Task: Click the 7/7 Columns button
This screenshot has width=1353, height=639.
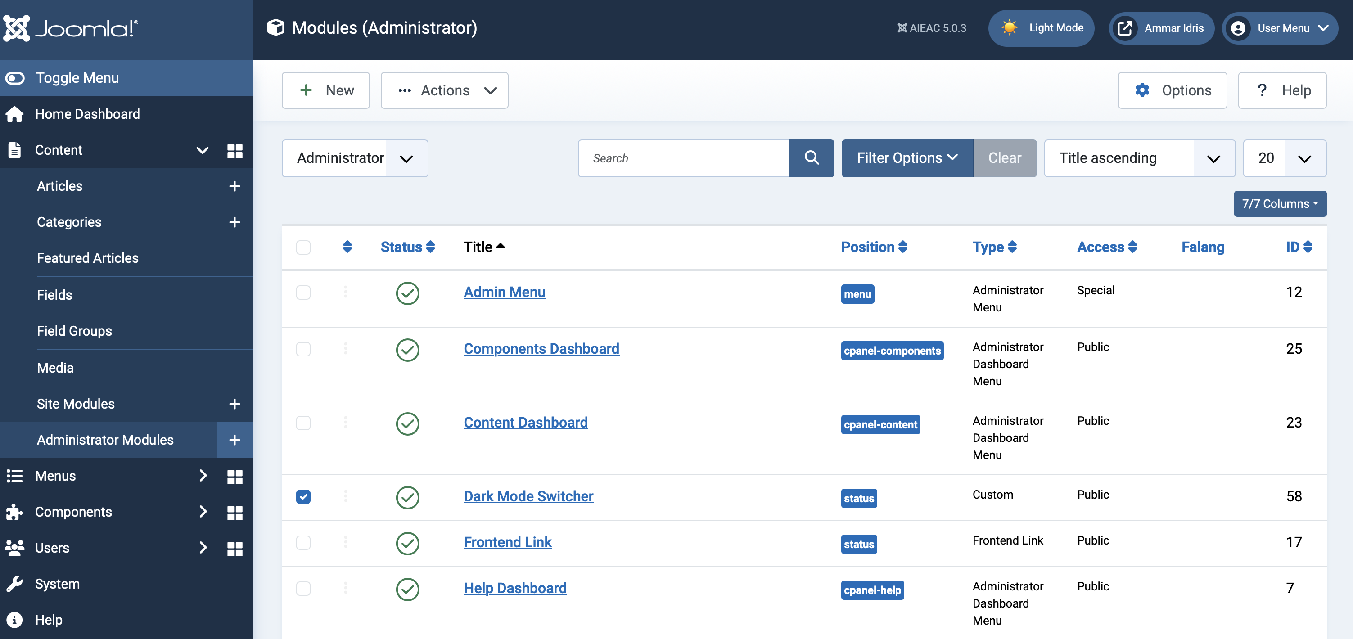Action: (1281, 204)
